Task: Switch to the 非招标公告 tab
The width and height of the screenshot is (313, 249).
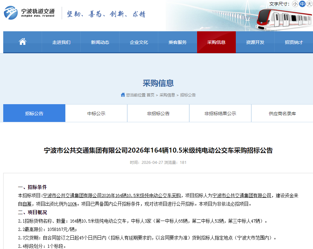Action: [158, 113]
